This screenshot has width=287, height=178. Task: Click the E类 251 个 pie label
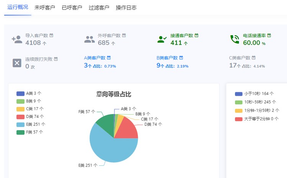[88, 165]
